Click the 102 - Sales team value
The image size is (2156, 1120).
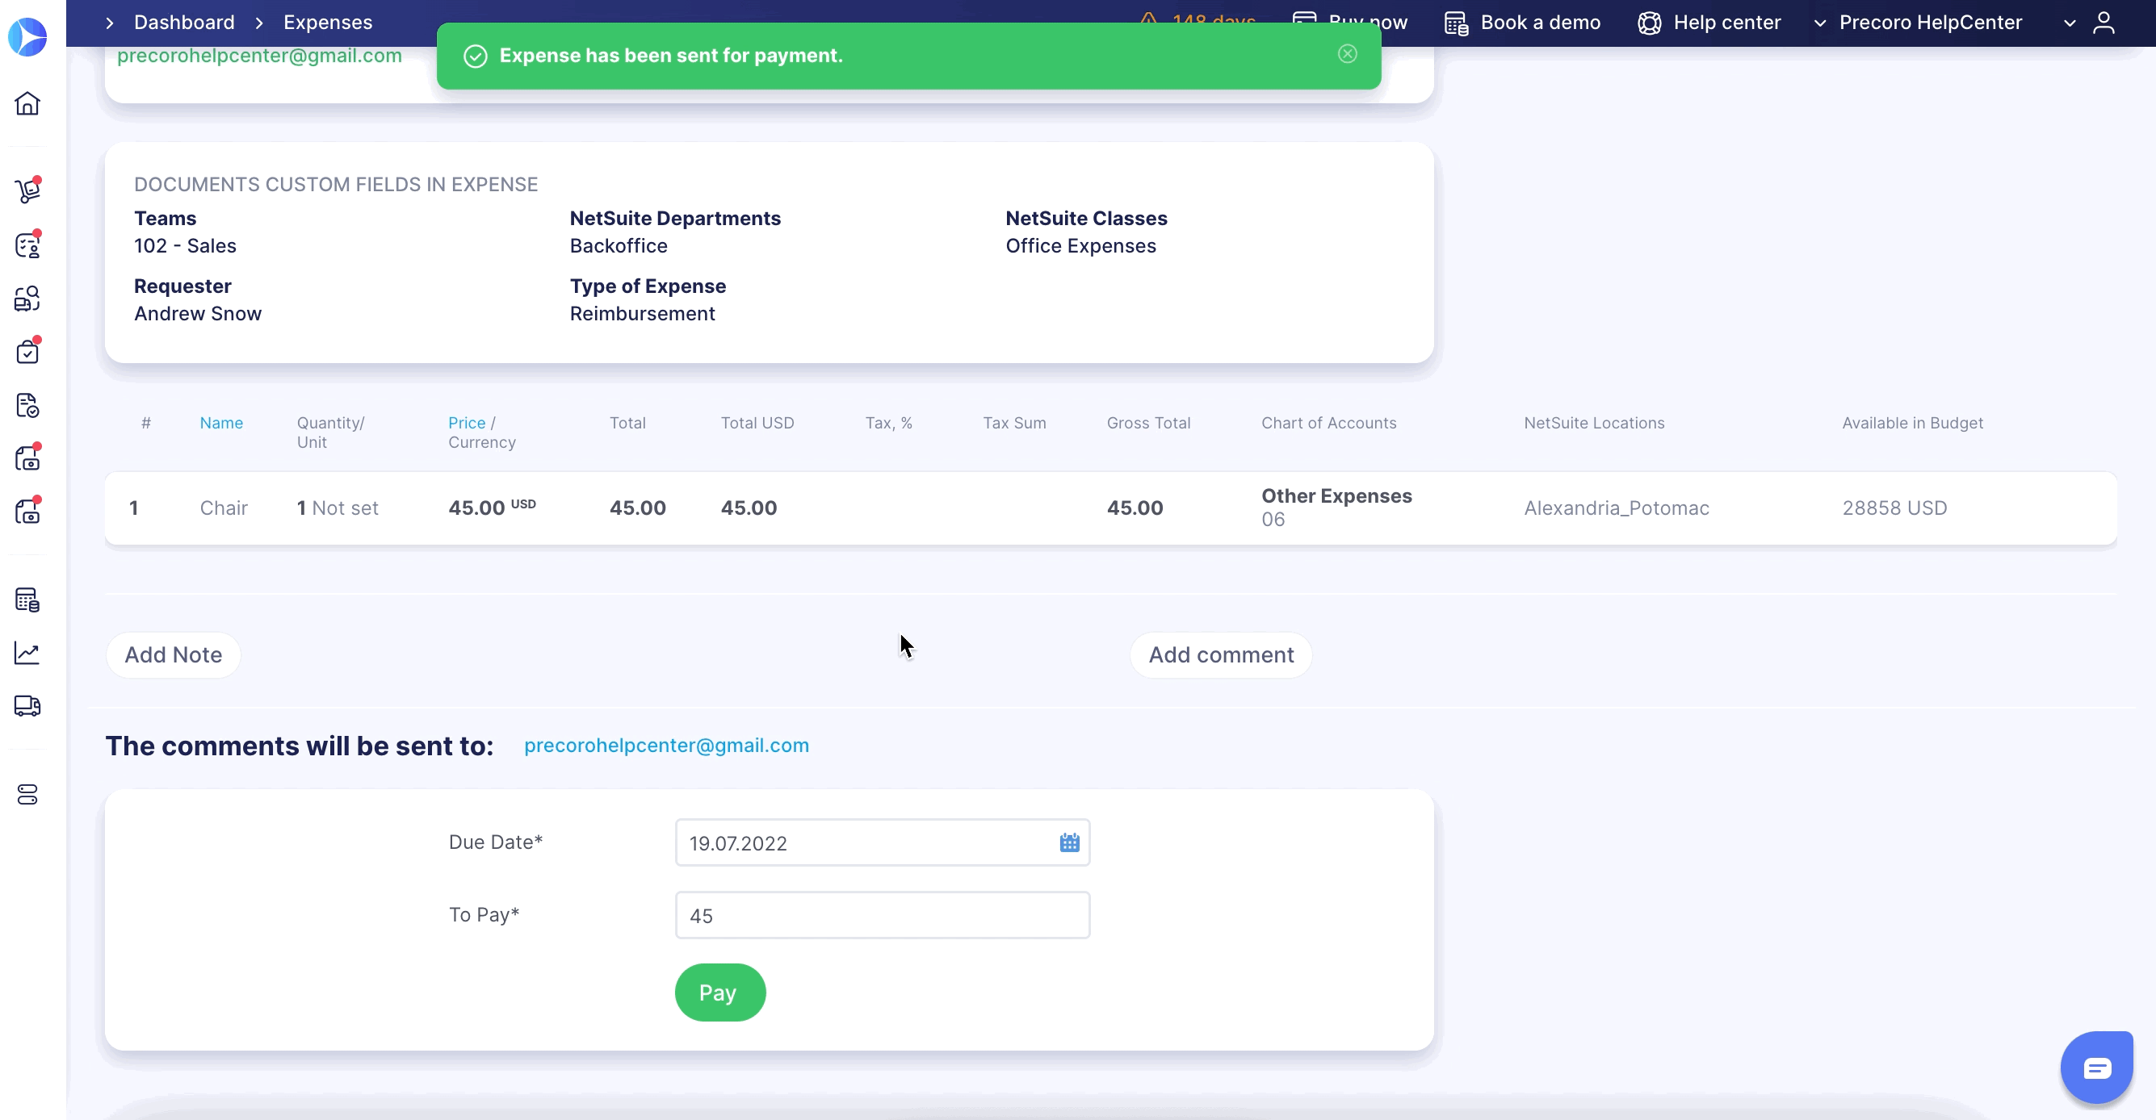(185, 246)
